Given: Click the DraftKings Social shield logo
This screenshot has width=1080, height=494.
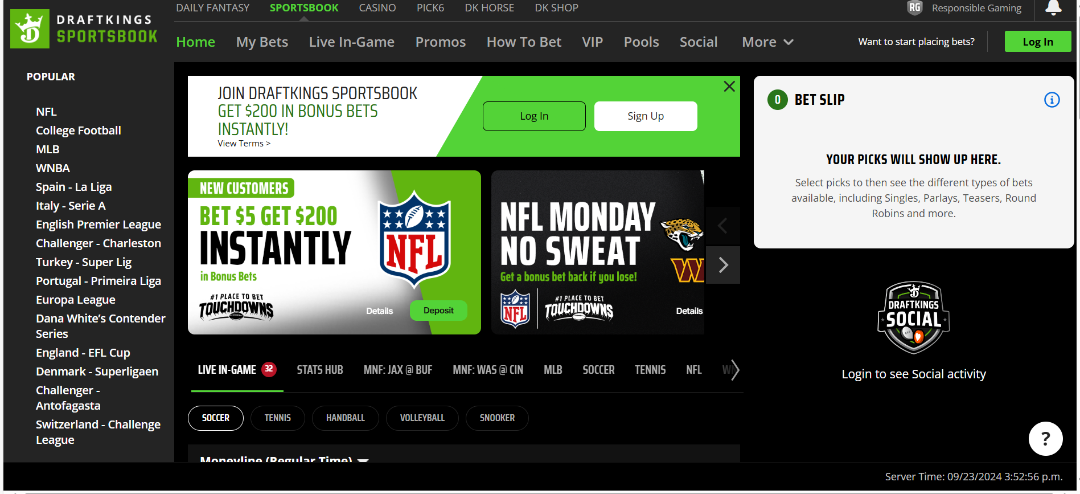Looking at the screenshot, I should click(x=913, y=317).
